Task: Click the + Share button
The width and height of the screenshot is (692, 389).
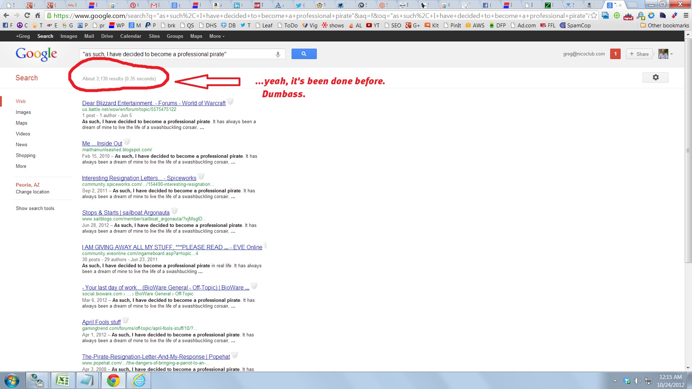Action: 639,54
